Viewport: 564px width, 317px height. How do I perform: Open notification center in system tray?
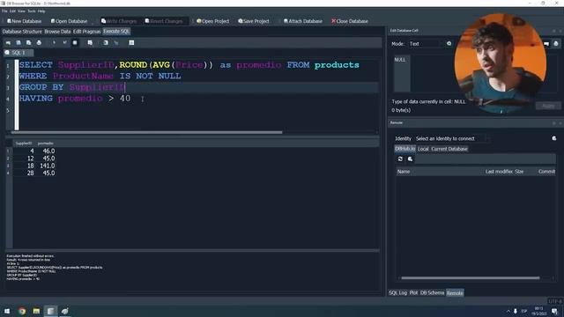click(x=555, y=311)
